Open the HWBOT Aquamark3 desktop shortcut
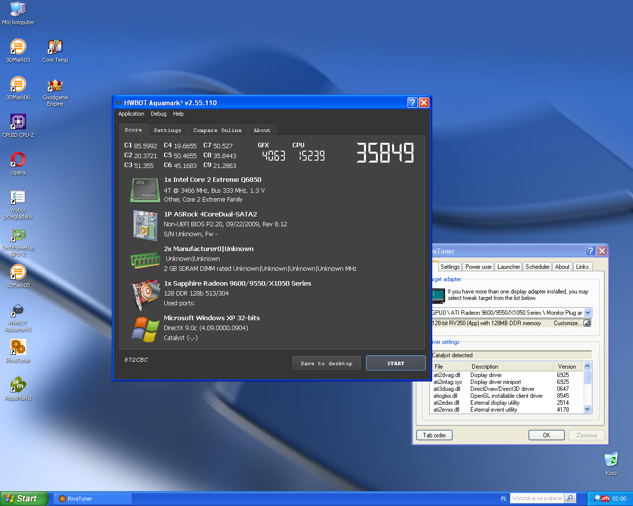Viewport: 633px width, 506px height. [x=18, y=317]
